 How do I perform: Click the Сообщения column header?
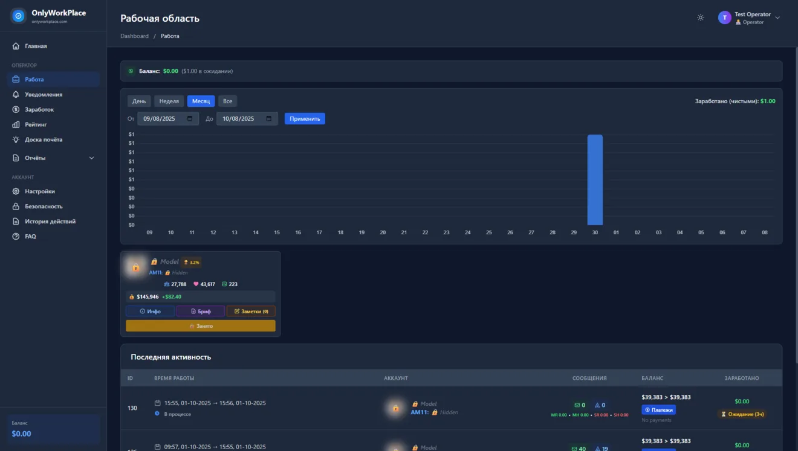coord(589,379)
